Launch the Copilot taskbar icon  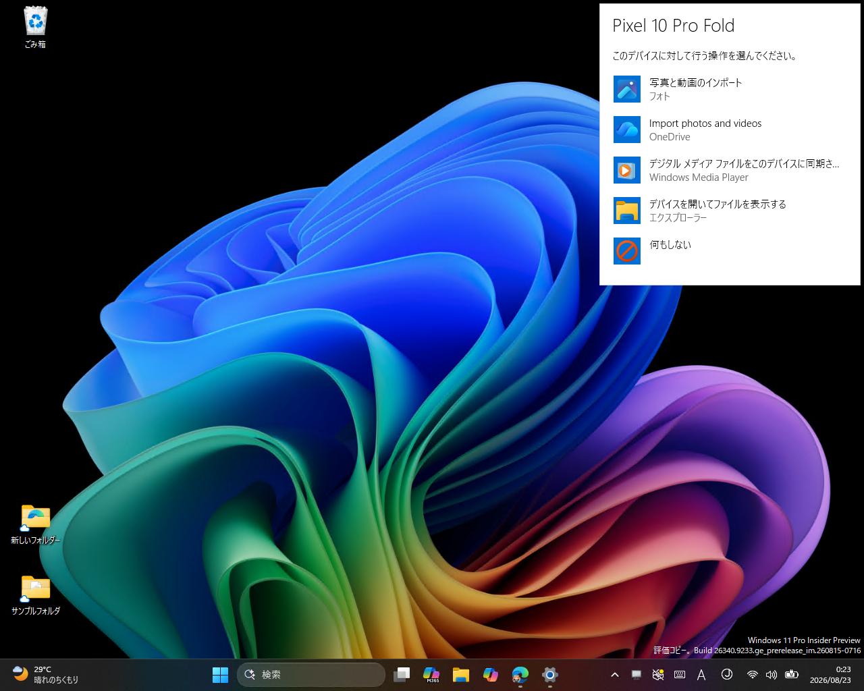click(x=491, y=674)
